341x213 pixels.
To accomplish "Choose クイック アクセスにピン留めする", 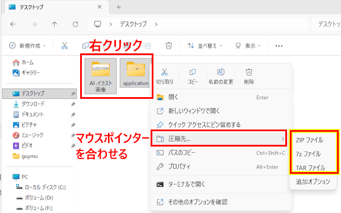I will tap(221, 124).
